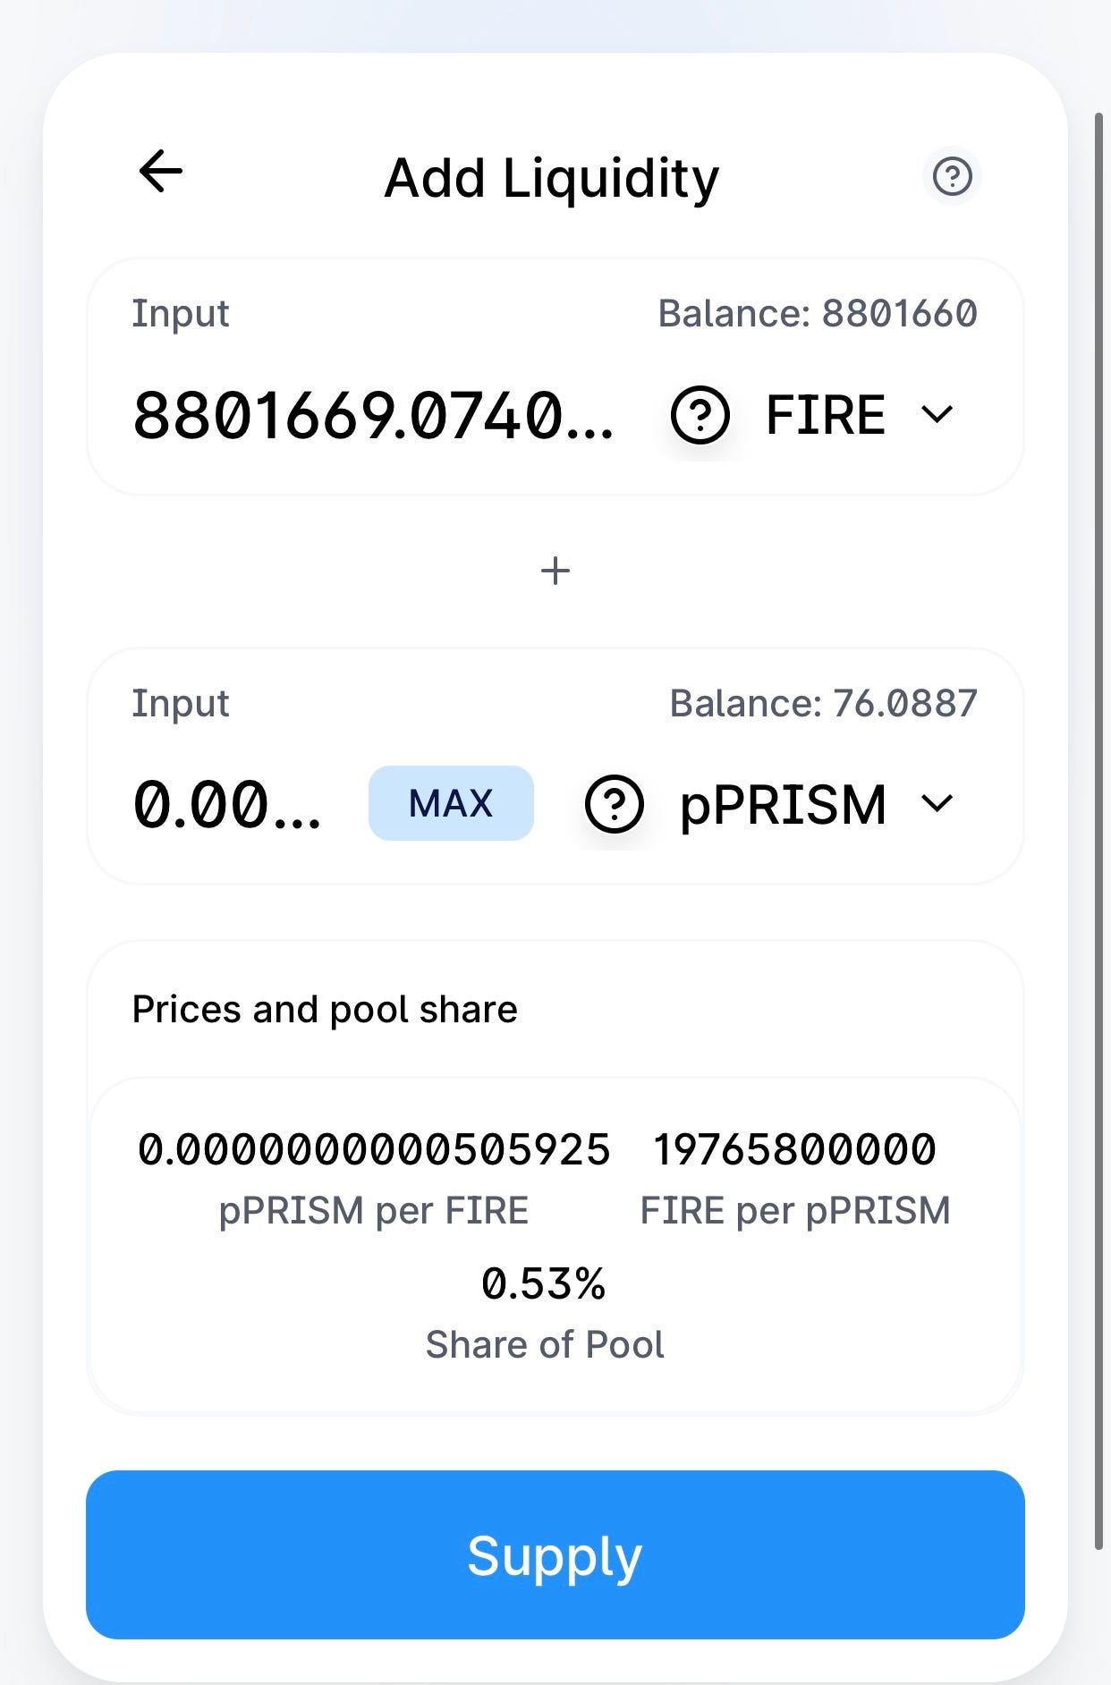Tap the Supply button

pyautogui.click(x=555, y=1554)
